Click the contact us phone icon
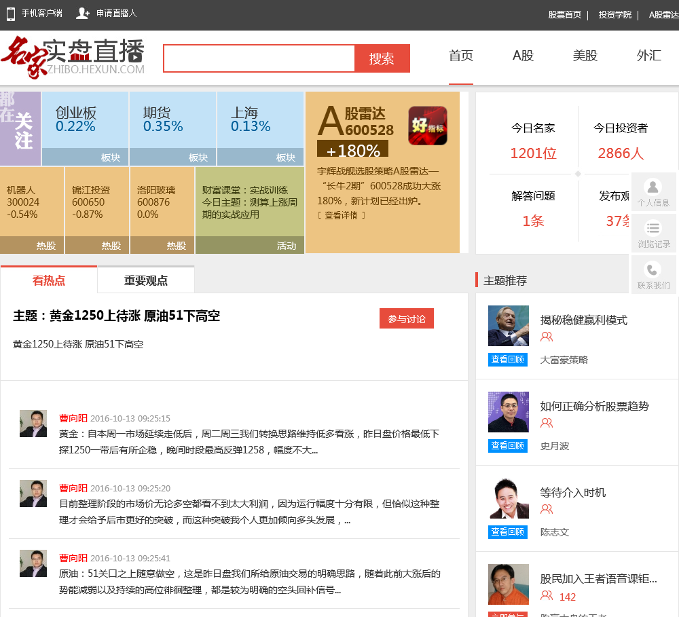679x617 pixels. [x=653, y=271]
